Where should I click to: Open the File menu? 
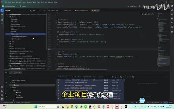point(6,2)
